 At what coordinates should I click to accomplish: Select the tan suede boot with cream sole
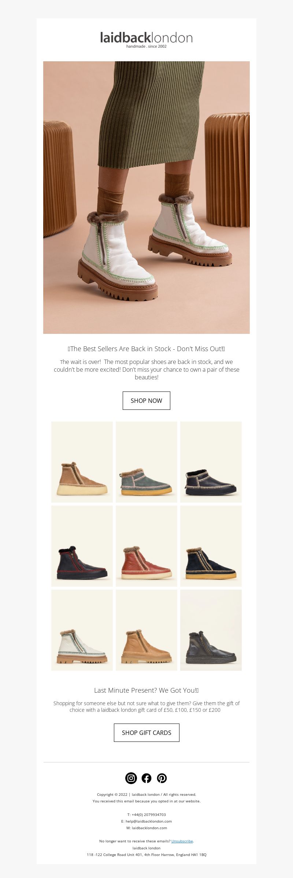pos(82,462)
